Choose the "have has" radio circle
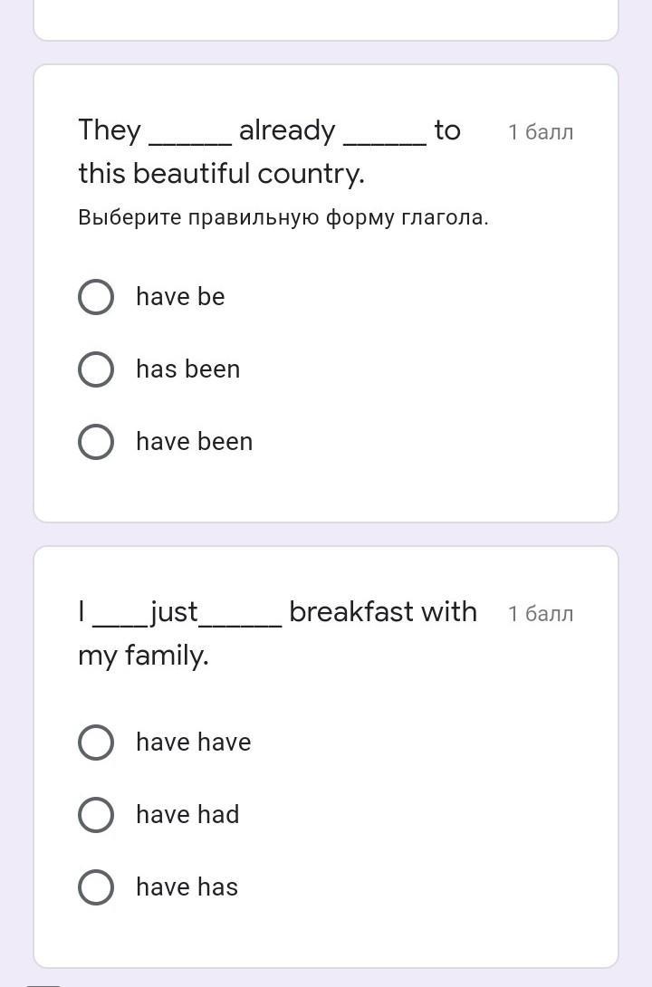This screenshot has height=987, width=652. point(96,886)
